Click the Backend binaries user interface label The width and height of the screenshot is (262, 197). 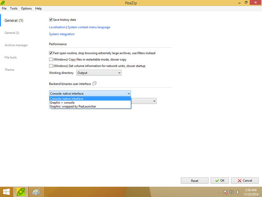point(70,84)
